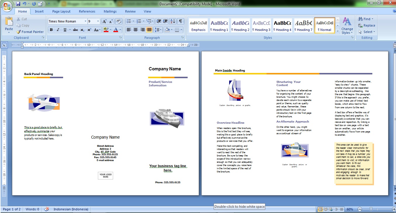Image resolution: width=396 pixels, height=213 pixels.
Task: Select the Format Painter tool
Action: 30,32
